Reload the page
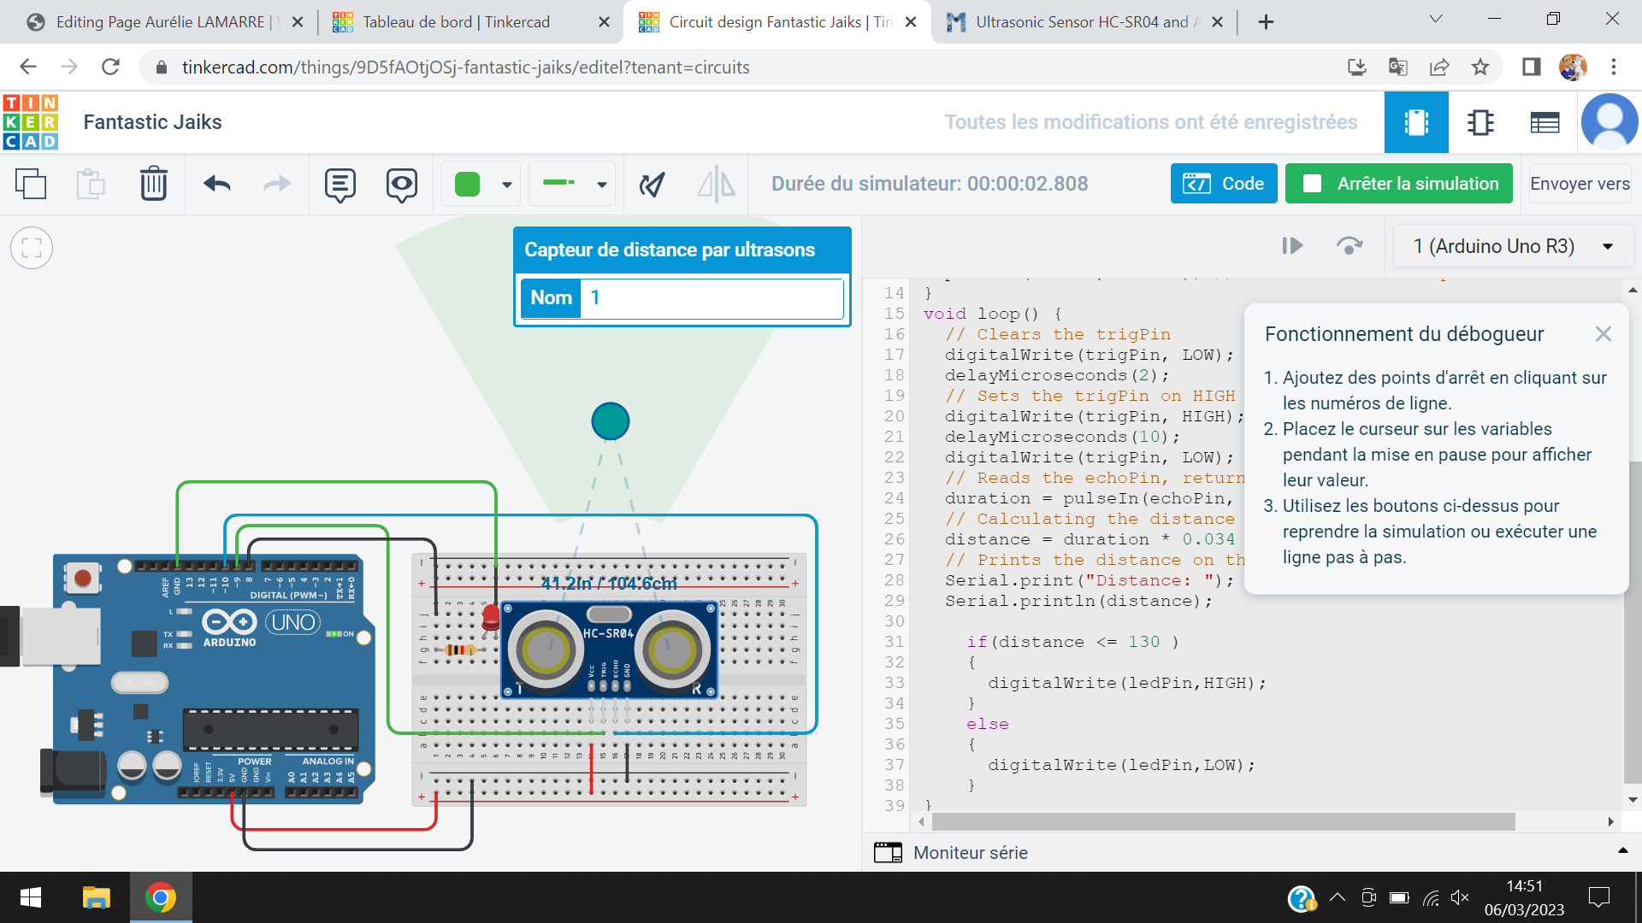This screenshot has width=1642, height=923. (110, 67)
